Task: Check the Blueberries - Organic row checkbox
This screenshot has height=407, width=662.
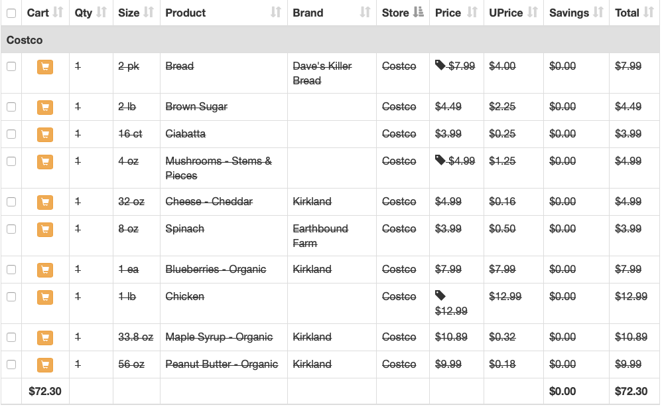Action: 11,270
